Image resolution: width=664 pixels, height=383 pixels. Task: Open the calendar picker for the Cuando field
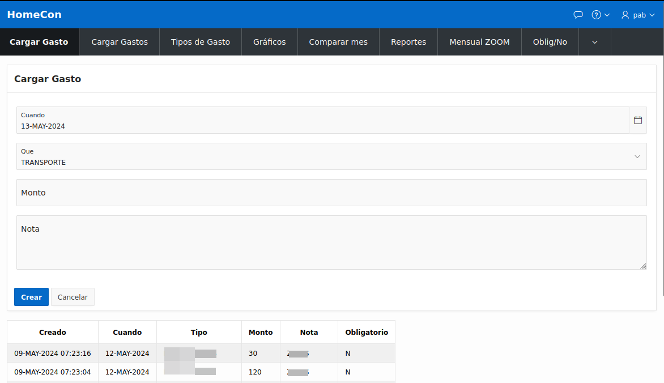(x=638, y=120)
